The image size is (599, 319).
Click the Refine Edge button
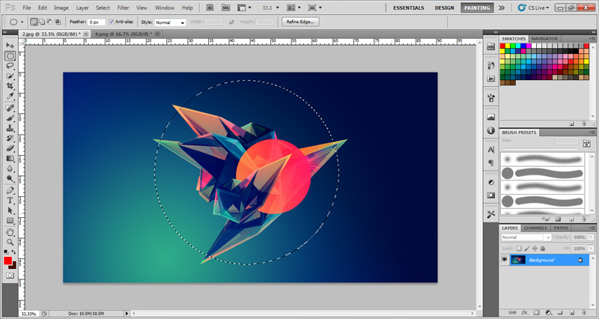[x=300, y=22]
